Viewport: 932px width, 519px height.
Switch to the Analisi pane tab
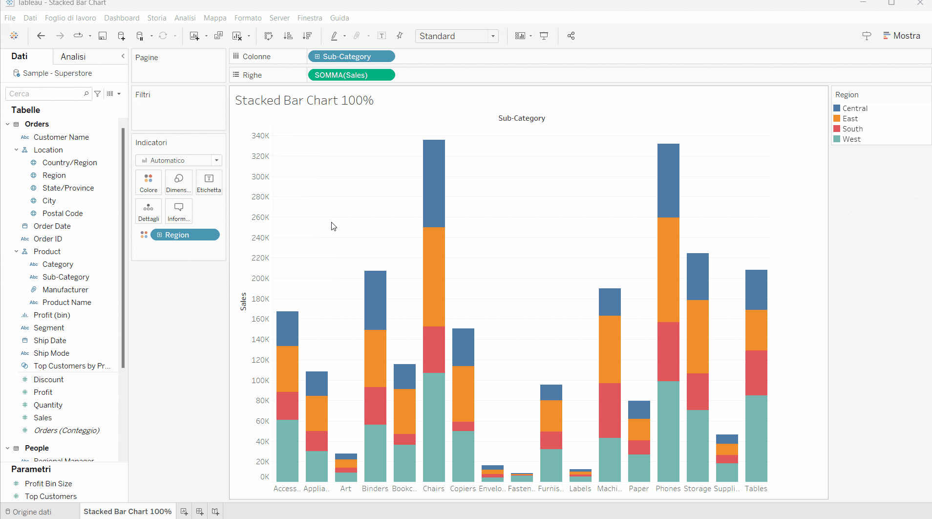point(73,56)
